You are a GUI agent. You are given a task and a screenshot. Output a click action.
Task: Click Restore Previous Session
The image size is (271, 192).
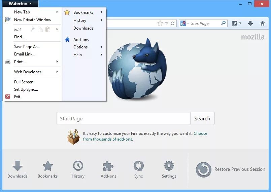pyautogui.click(x=230, y=169)
